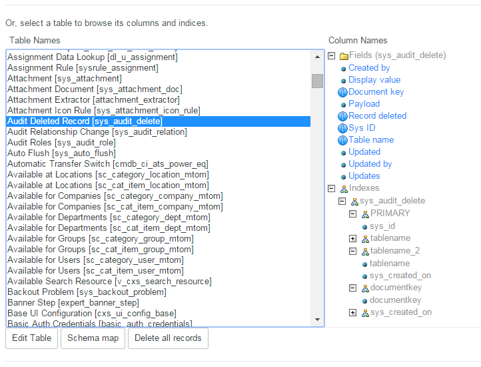Select Available for Groups [sc_cat_item_group_mtom]

coord(159,250)
